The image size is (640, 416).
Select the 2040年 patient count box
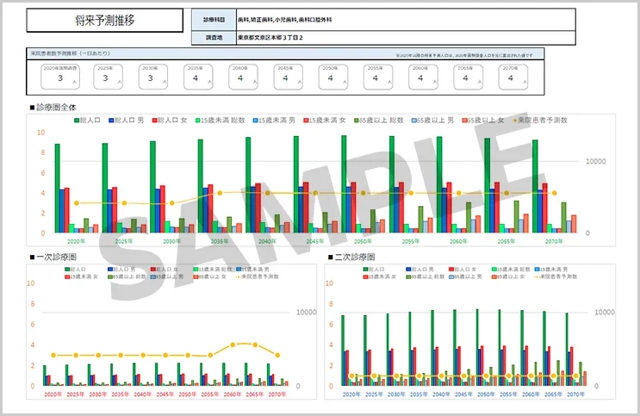pyautogui.click(x=243, y=77)
